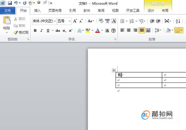Customize Quick Access Toolbar dropdown
The width and height of the screenshot is (186, 130).
click(51, 3)
